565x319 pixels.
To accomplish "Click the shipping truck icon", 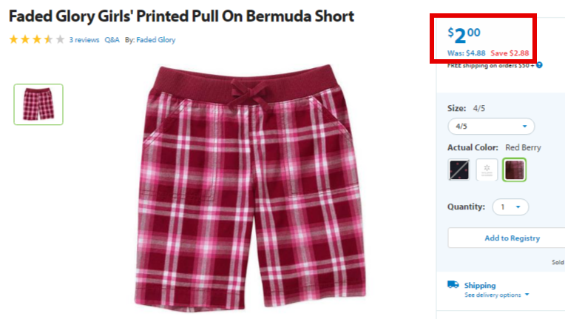I will [453, 285].
